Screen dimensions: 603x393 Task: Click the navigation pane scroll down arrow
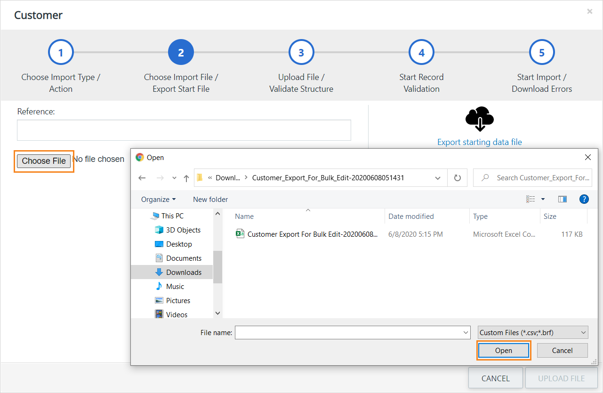217,313
